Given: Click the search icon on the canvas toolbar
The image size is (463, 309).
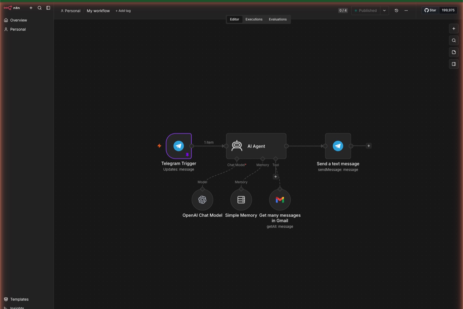Looking at the screenshot, I should 454,41.
